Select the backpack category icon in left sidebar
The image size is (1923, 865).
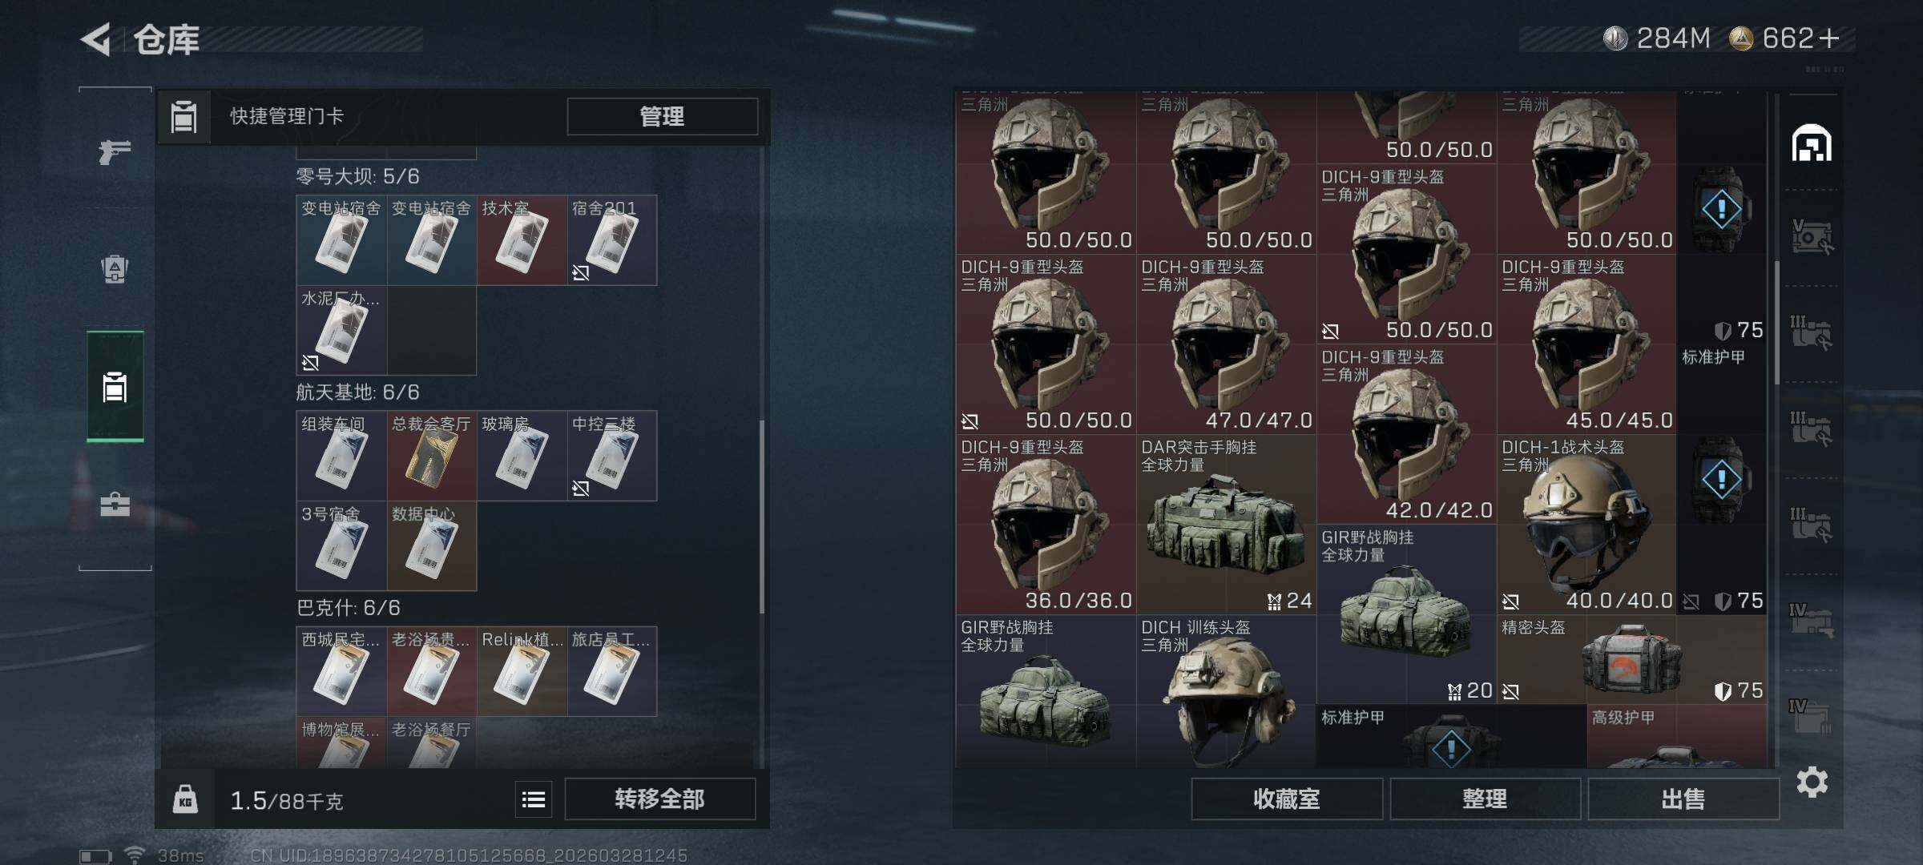tap(115, 269)
